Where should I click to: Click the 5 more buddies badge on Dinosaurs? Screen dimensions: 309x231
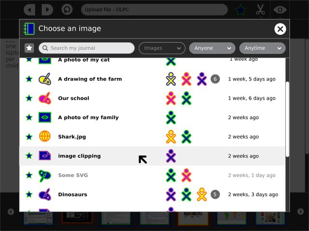[215, 194]
